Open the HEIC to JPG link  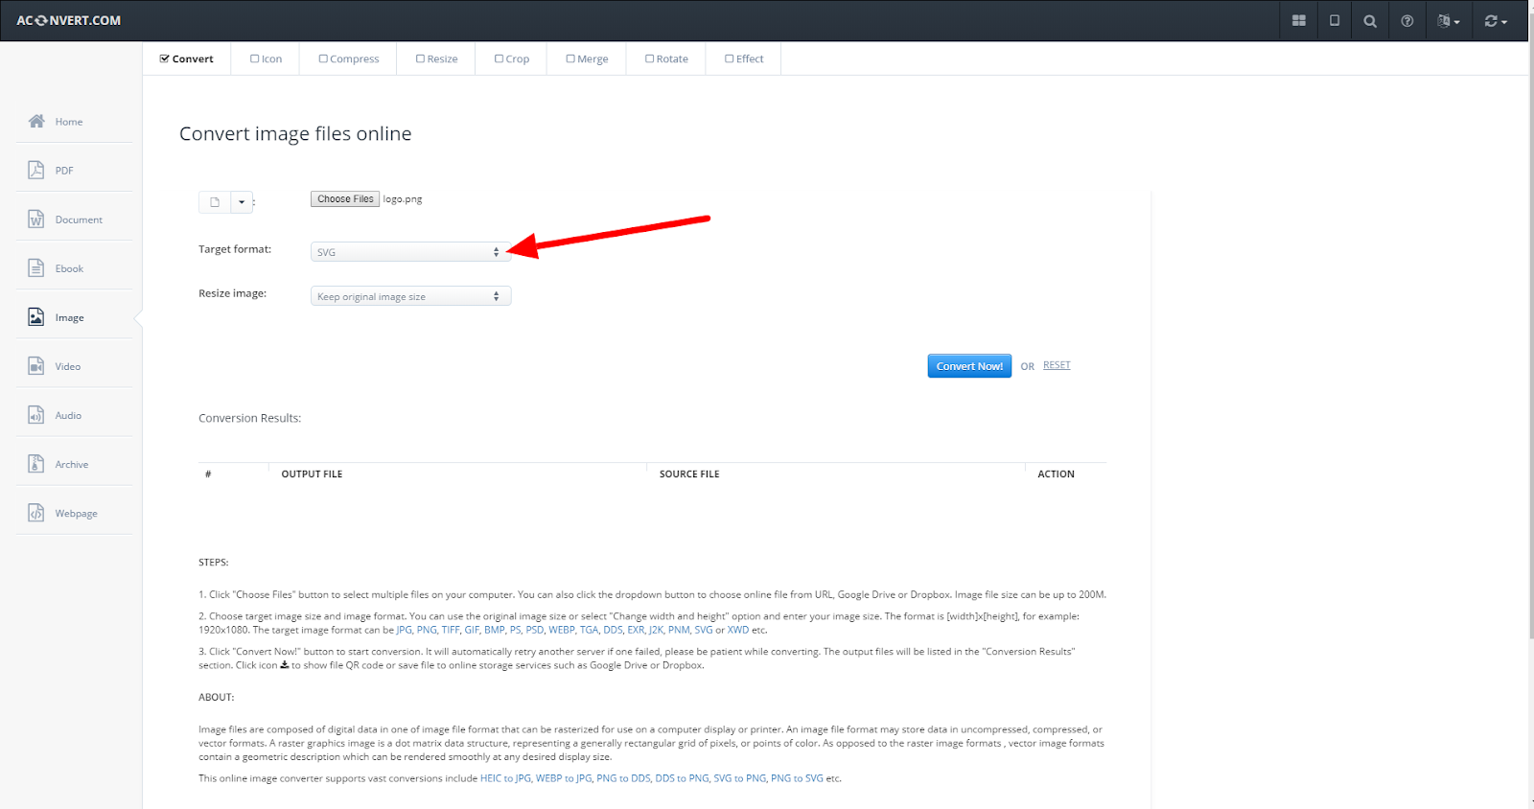coord(505,778)
